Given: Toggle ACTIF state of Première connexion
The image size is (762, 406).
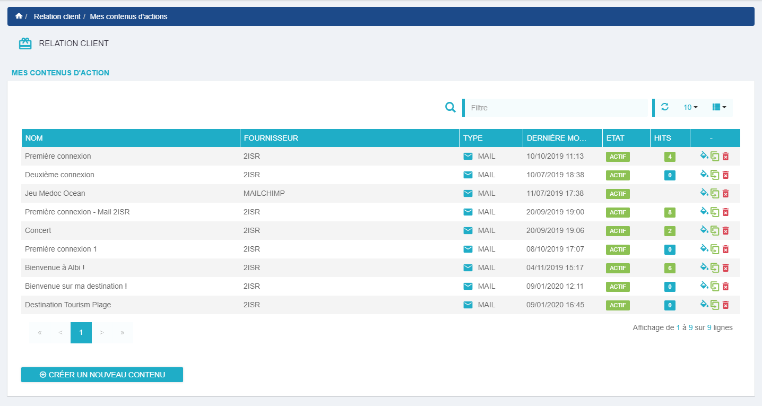Looking at the screenshot, I should coord(618,157).
